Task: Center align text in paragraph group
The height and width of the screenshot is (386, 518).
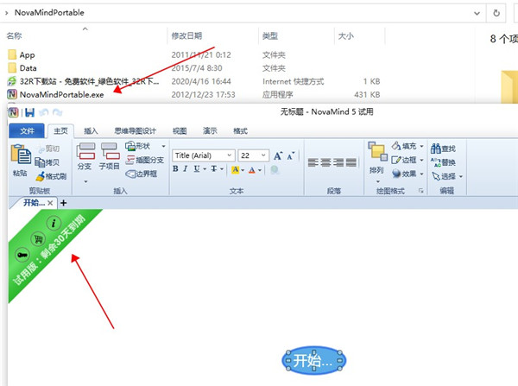Action: click(325, 162)
